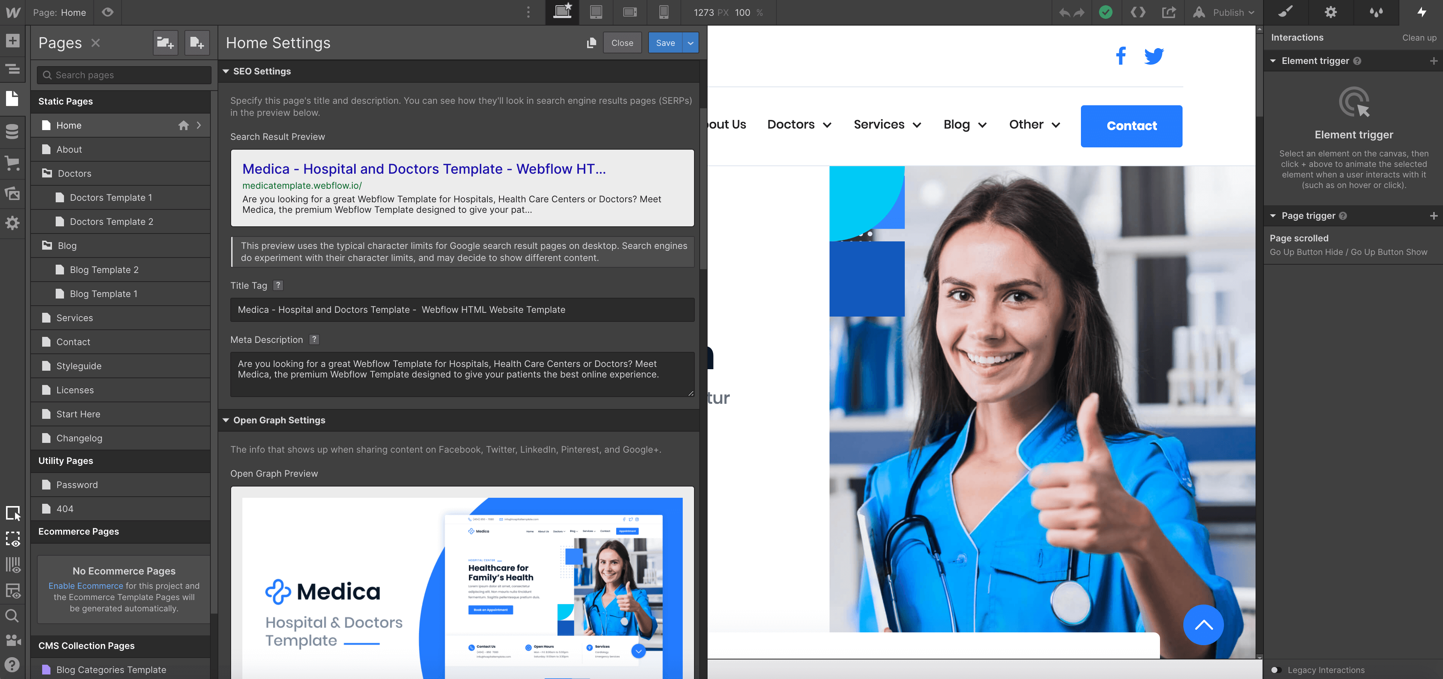This screenshot has width=1443, height=679.
Task: Open the Add Elements panel
Action: [12, 40]
